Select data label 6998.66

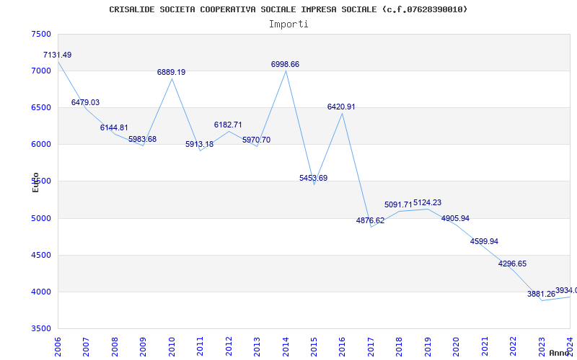(285, 65)
